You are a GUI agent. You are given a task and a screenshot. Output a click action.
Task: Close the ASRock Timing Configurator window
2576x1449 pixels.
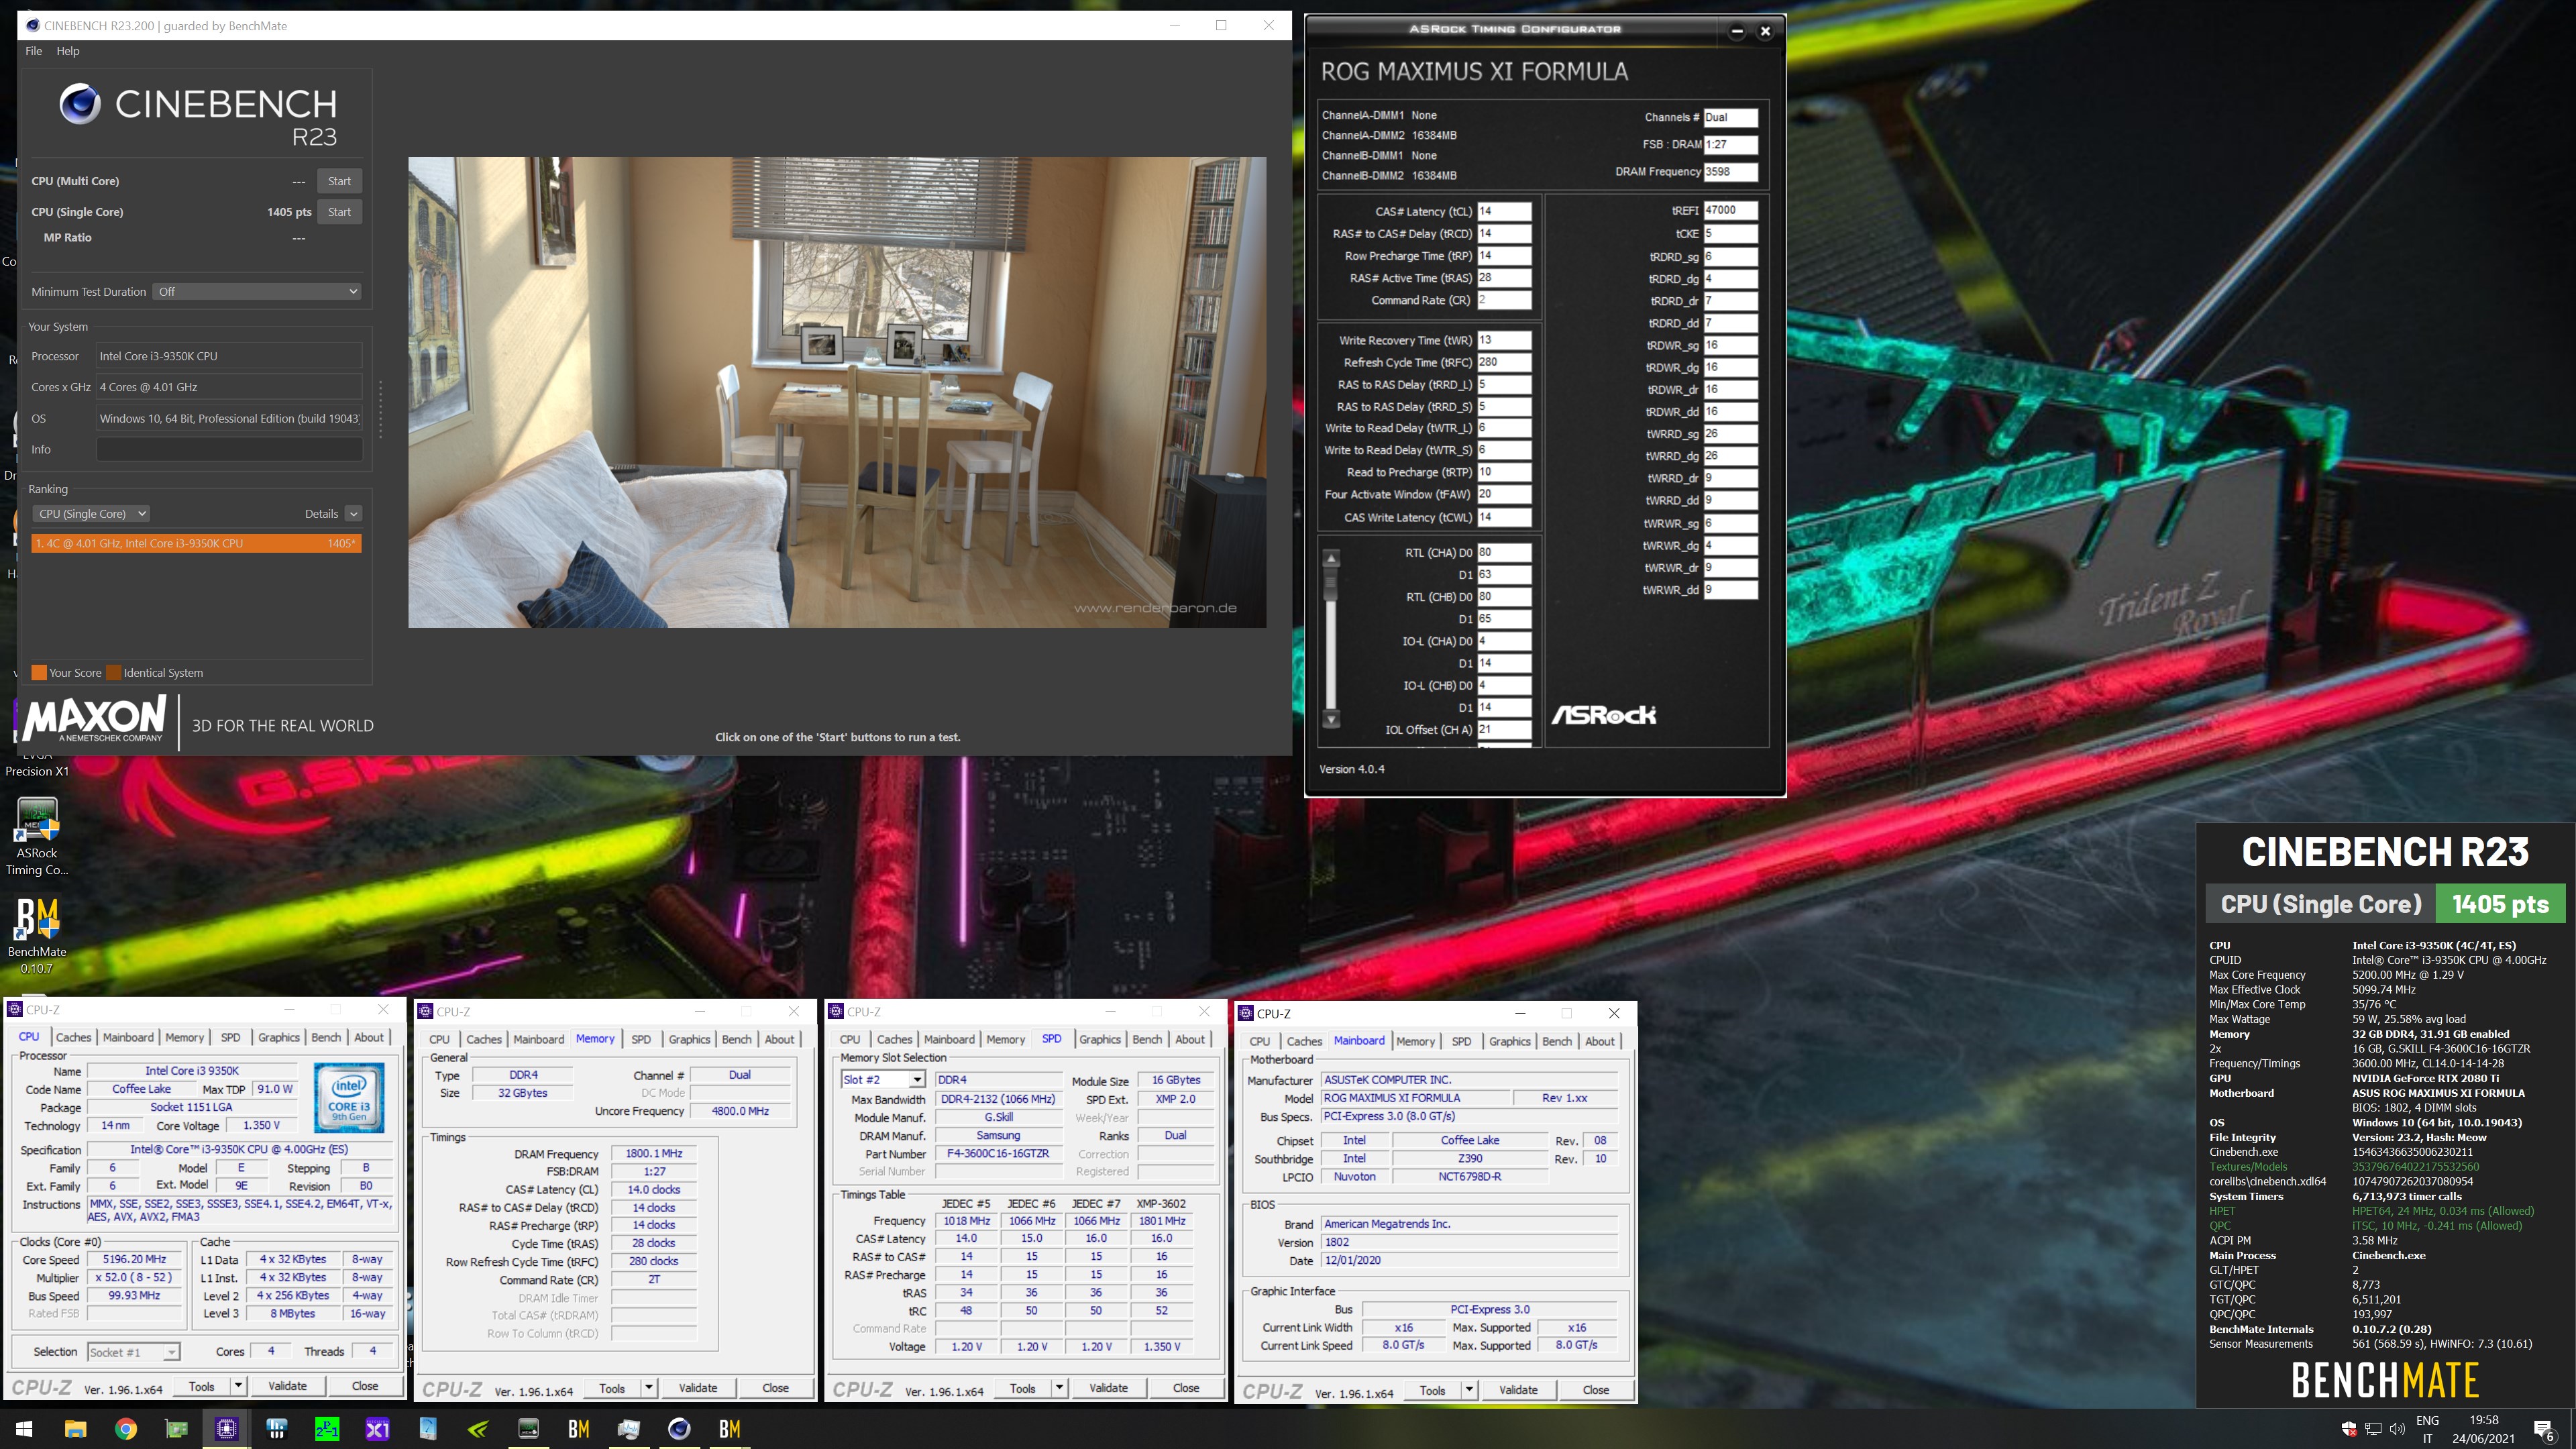click(1765, 31)
